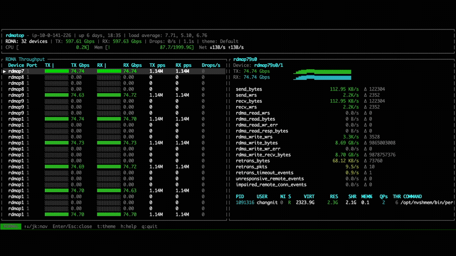Viewport: 456px width, 256px height.
Task: Click 'Device: rdmap79s0/1' label
Action: (x=258, y=65)
